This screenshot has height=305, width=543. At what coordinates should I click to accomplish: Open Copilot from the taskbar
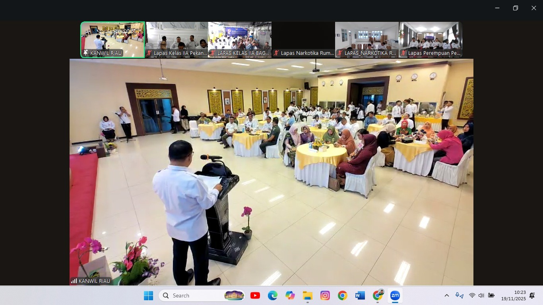[290, 295]
